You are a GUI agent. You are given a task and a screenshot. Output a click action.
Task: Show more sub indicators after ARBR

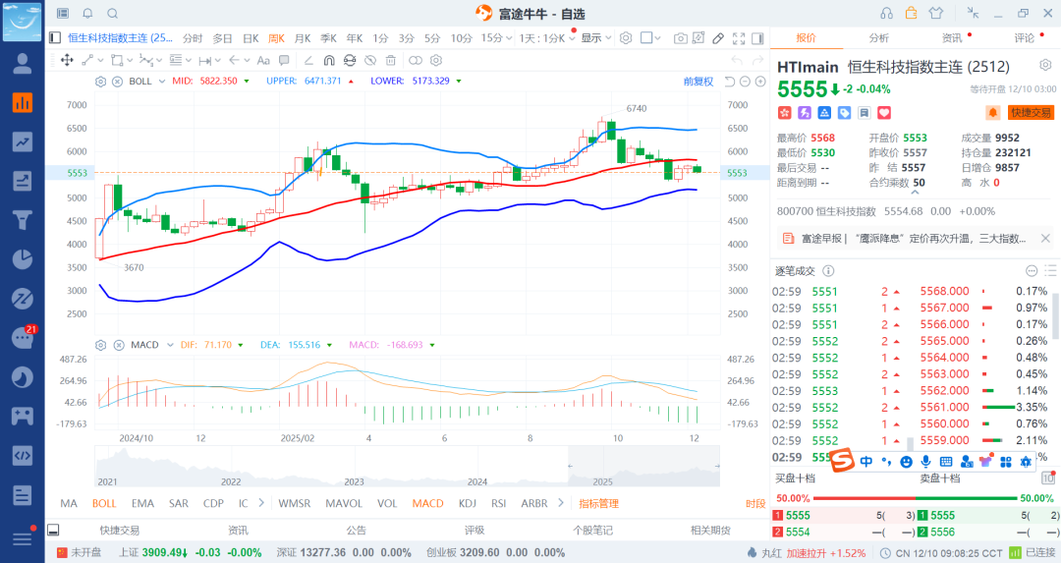560,503
